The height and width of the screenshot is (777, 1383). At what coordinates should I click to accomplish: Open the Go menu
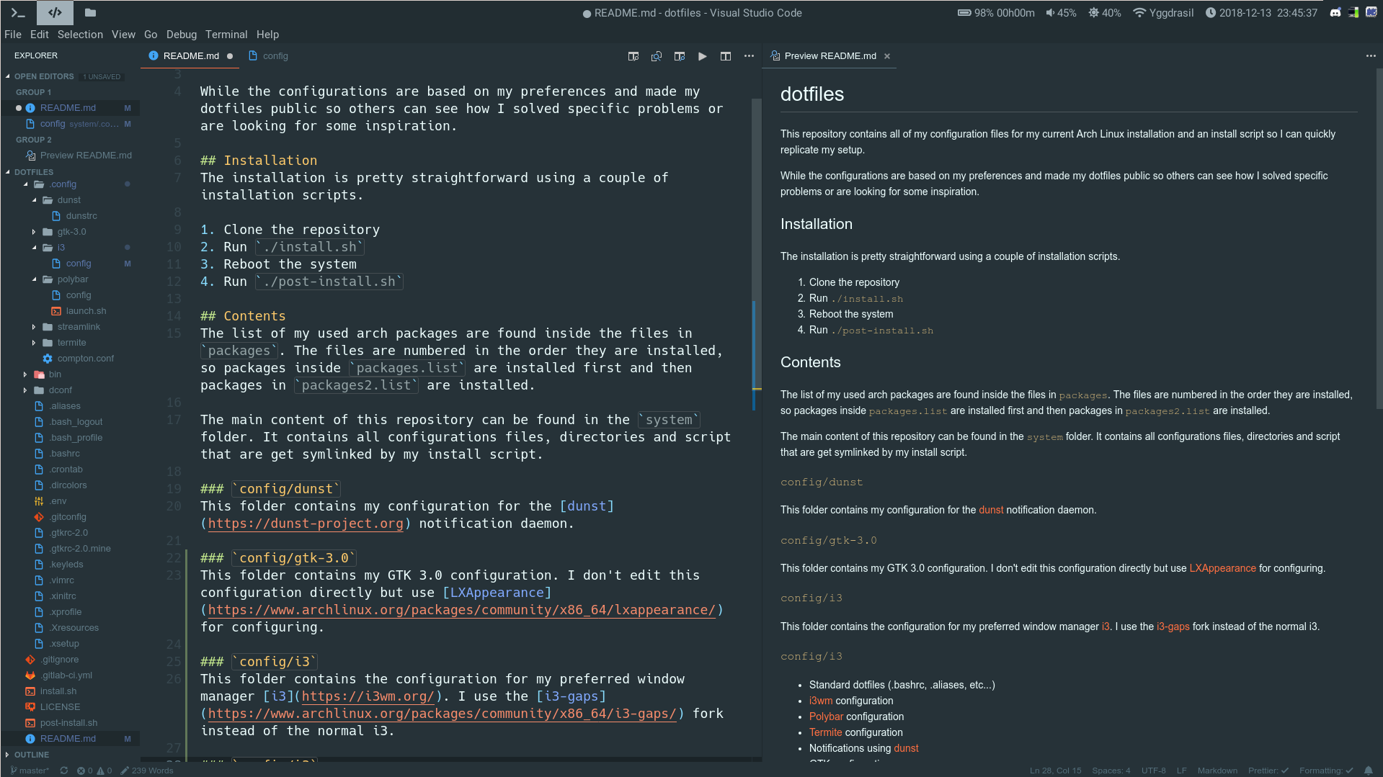coord(151,35)
